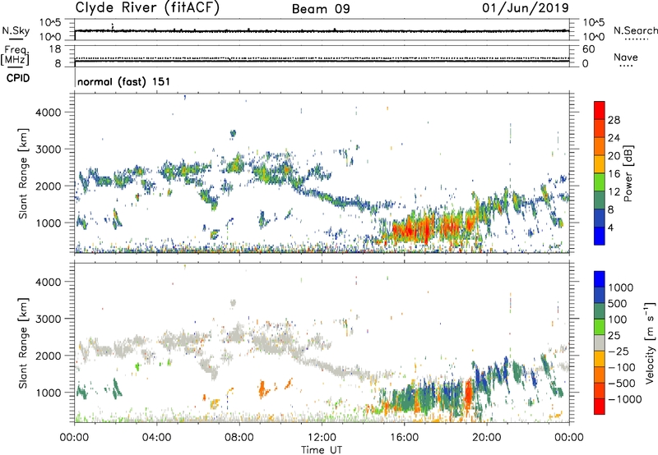The image size is (658, 455).
Task: Click the strong red echo cluster in power panel
Action: 414,229
